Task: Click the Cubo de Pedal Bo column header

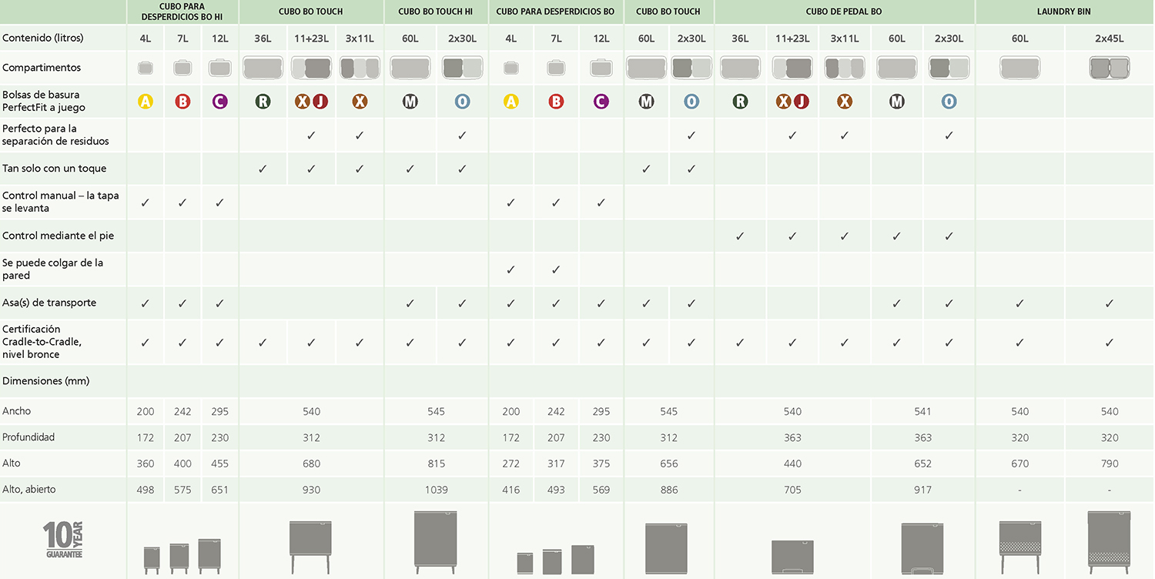Action: [x=844, y=12]
